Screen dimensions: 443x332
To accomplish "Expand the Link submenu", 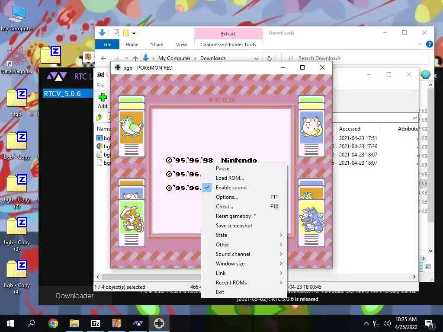I will [244, 273].
